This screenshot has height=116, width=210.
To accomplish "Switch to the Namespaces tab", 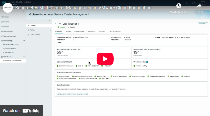I will (x=79, y=32).
